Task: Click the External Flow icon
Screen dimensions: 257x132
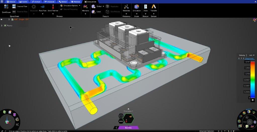Action: point(14,11)
